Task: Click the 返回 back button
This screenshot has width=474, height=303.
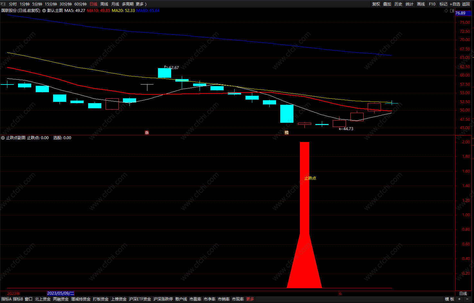Action: [466, 4]
